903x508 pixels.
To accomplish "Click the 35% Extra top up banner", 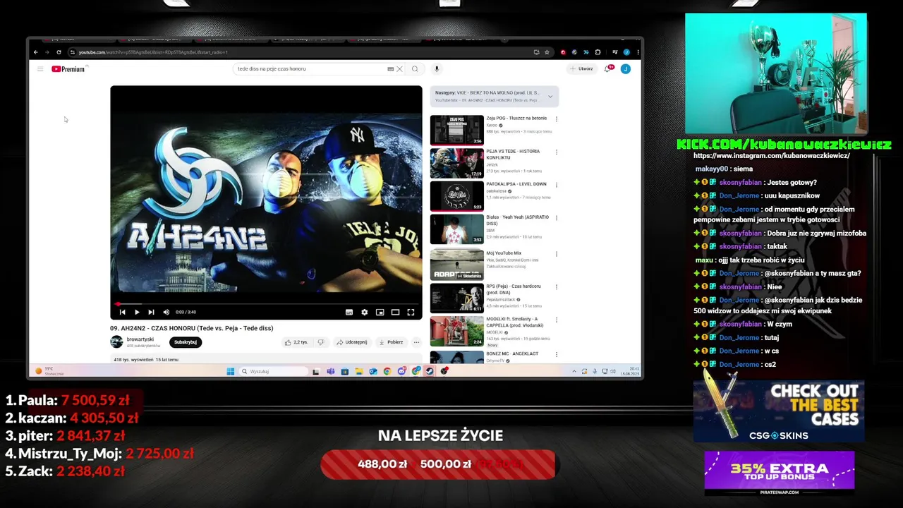I will coord(779,473).
